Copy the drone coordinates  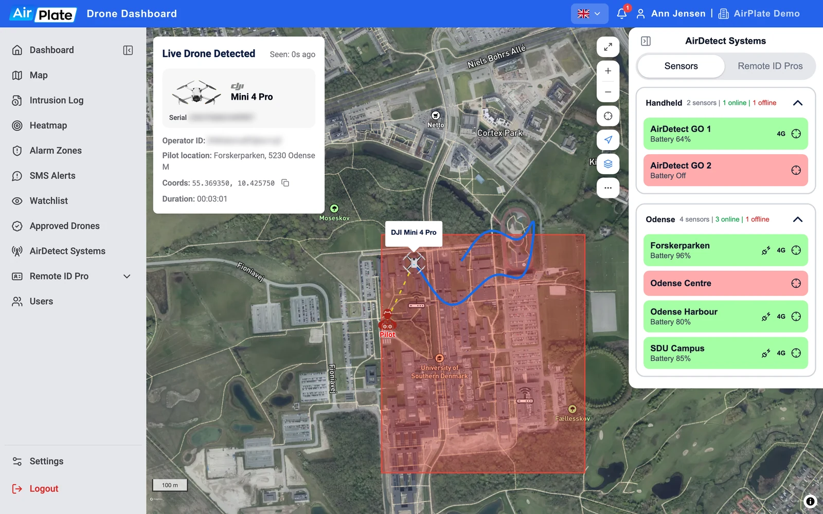285,183
